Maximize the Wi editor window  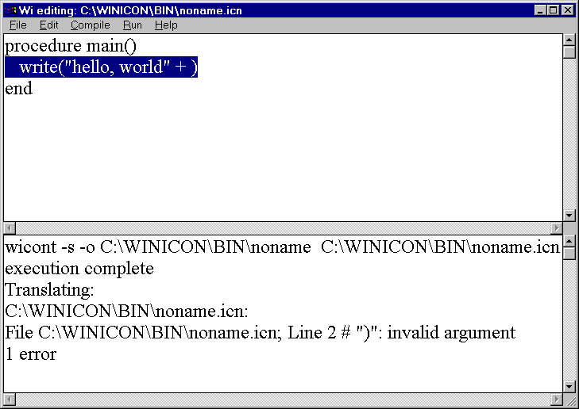pyautogui.click(x=554, y=10)
